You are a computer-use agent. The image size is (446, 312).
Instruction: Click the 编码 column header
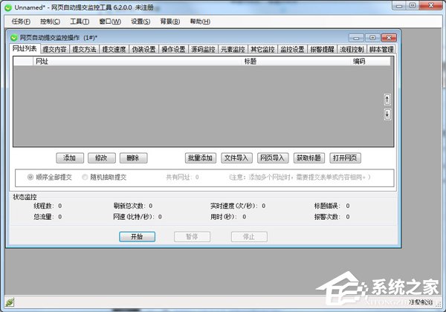coord(371,62)
